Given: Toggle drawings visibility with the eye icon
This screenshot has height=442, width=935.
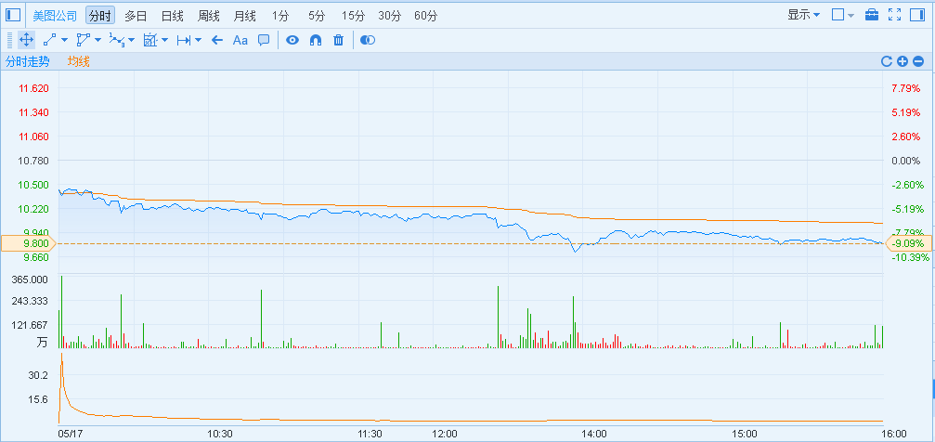Looking at the screenshot, I should point(292,40).
